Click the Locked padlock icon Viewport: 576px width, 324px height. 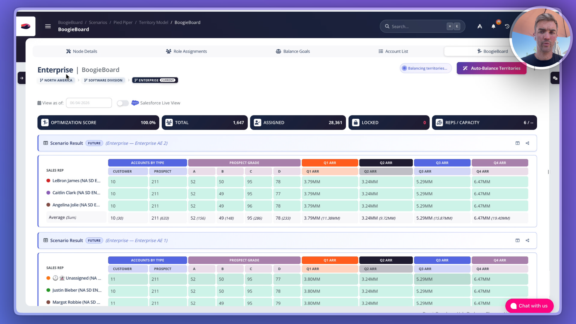point(356,122)
